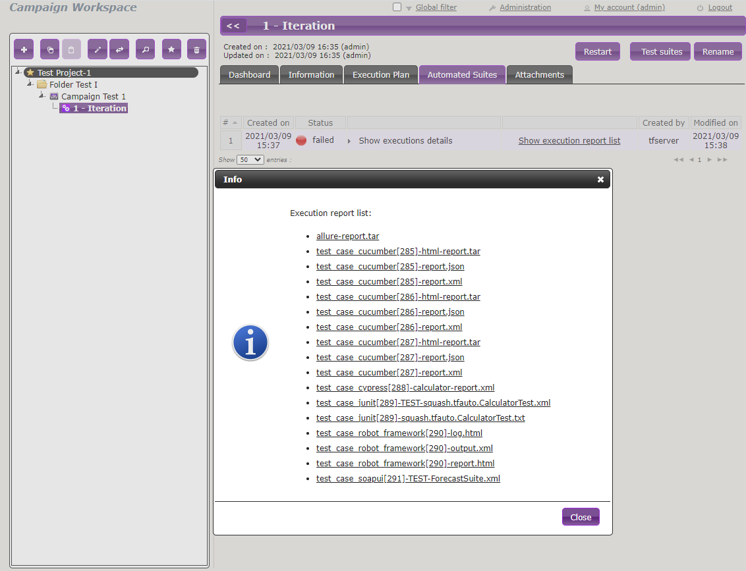The height and width of the screenshot is (571, 746).
Task: Go to previous page of suites table
Action: 691,160
